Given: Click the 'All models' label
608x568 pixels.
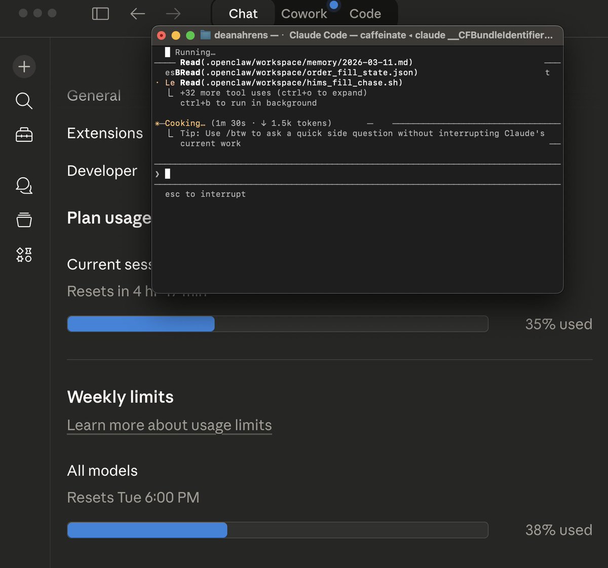Looking at the screenshot, I should click(x=102, y=471).
